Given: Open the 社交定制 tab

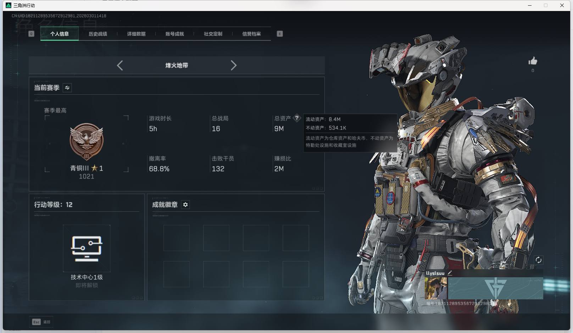Looking at the screenshot, I should point(213,34).
